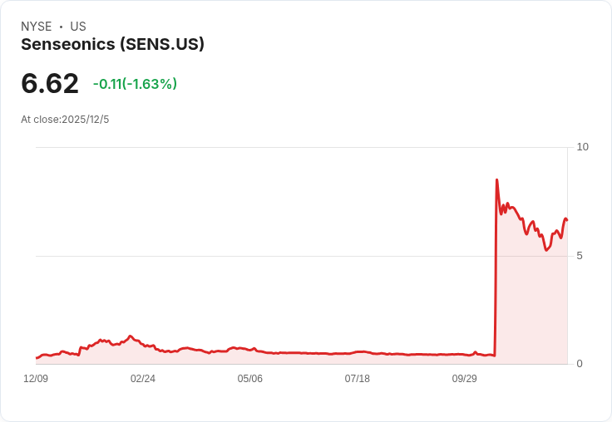Click the 6.62 closing price
The image size is (612, 422).
tap(50, 83)
